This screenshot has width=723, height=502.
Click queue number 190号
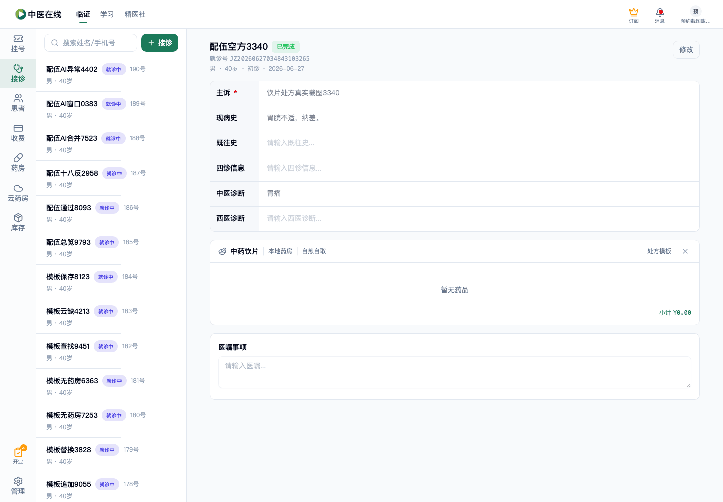[138, 69]
